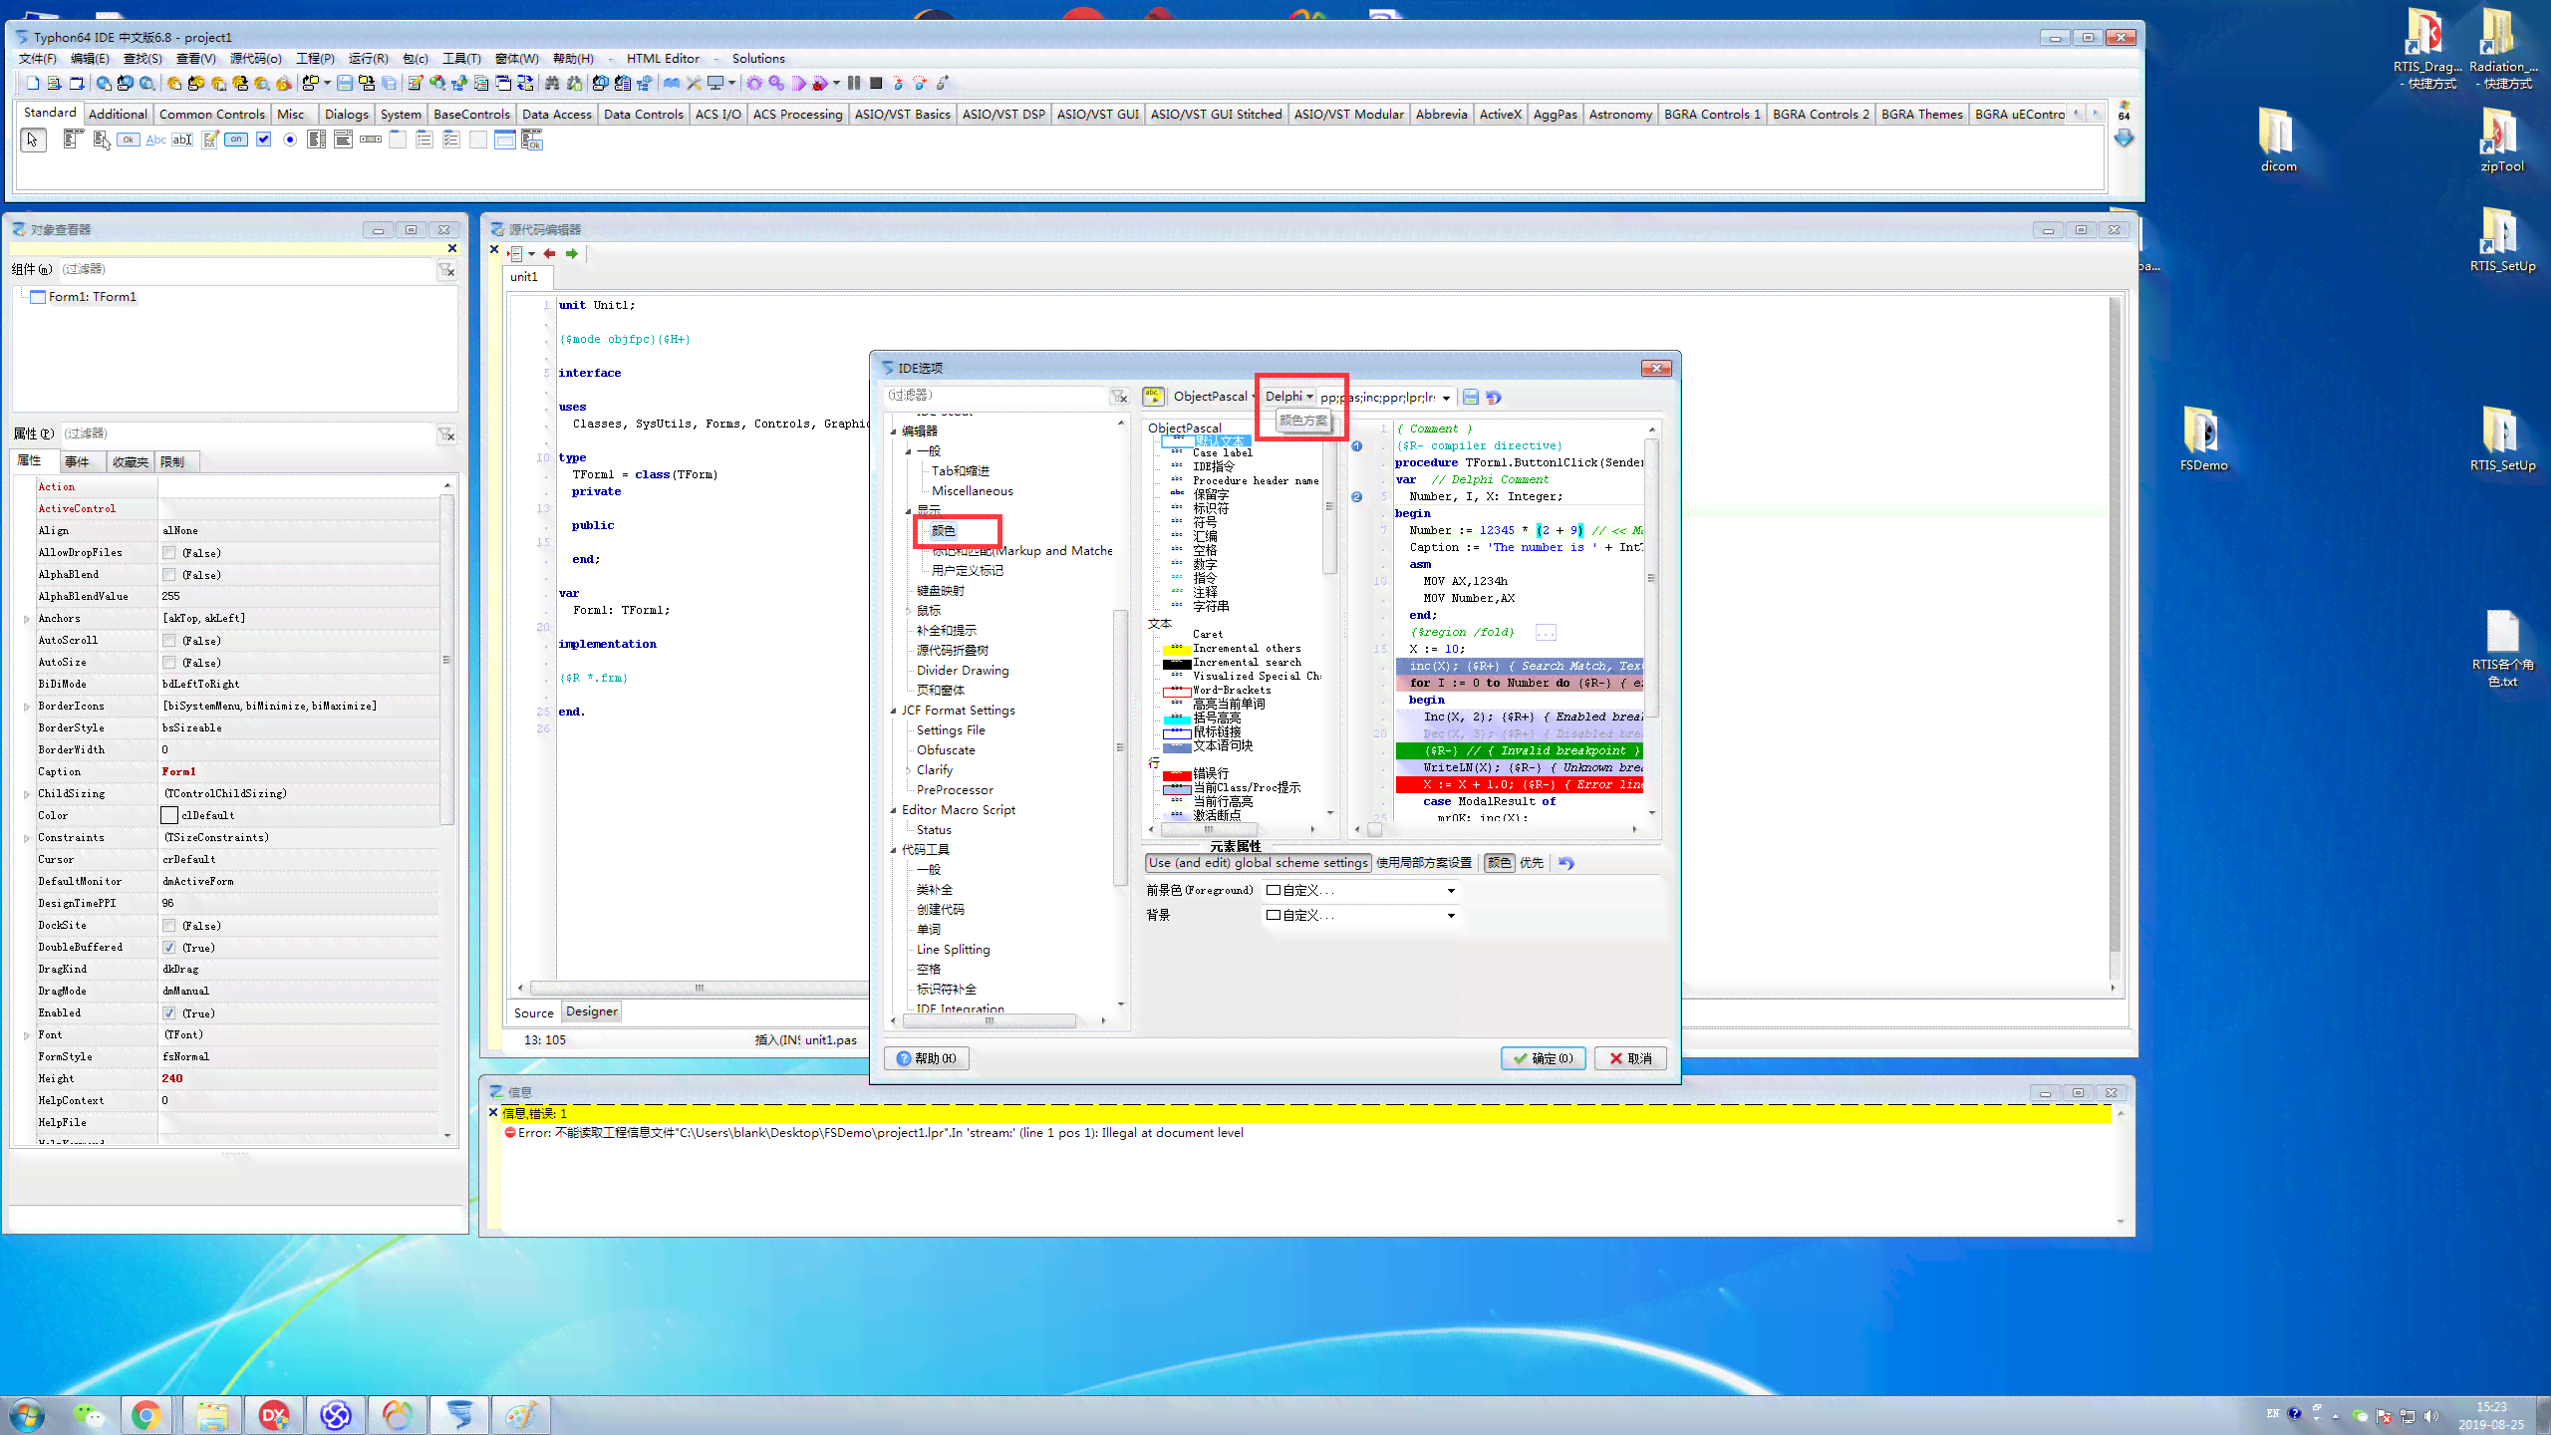Open the file extensions pp;pas;inc dropdown
Viewport: 2551px width, 1435px height.
[1446, 398]
